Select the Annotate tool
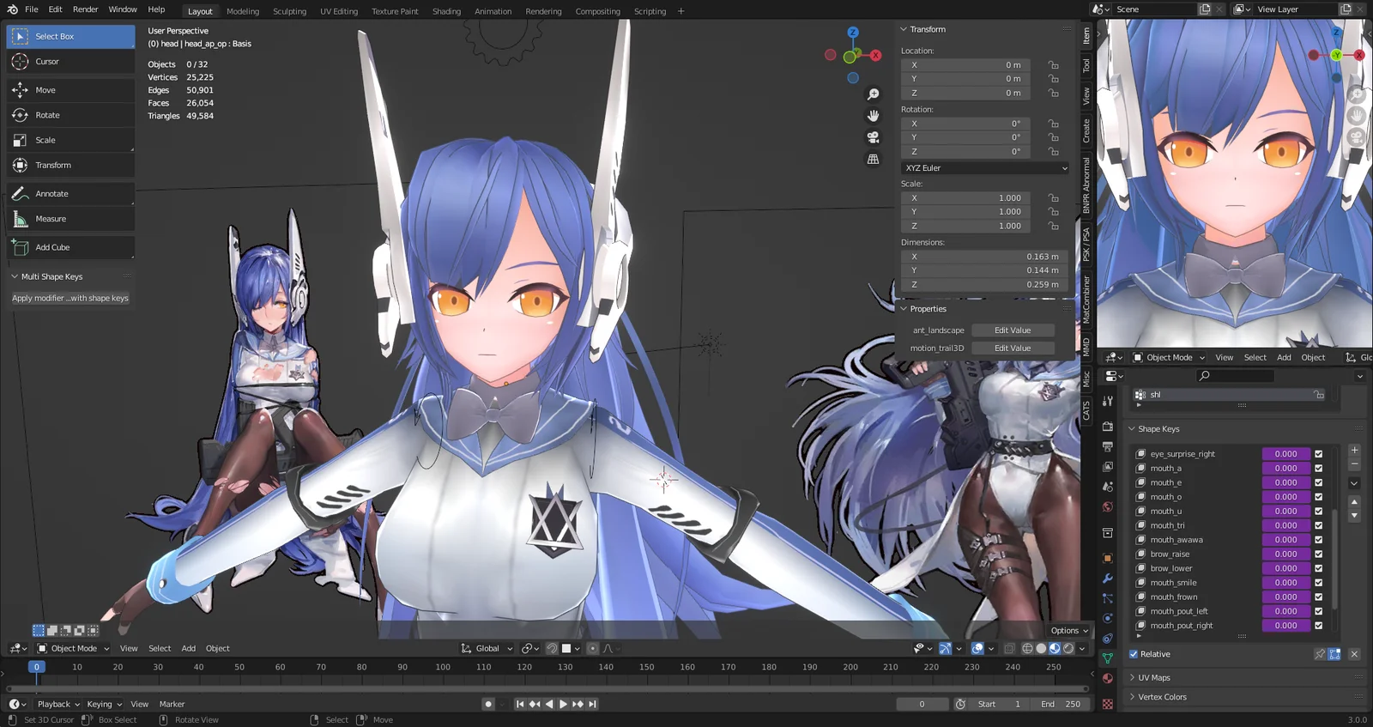Screen dimensions: 1373x727 (x=70, y=194)
